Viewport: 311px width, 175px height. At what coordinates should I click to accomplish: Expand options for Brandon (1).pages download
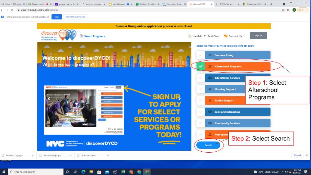click(x=70, y=155)
